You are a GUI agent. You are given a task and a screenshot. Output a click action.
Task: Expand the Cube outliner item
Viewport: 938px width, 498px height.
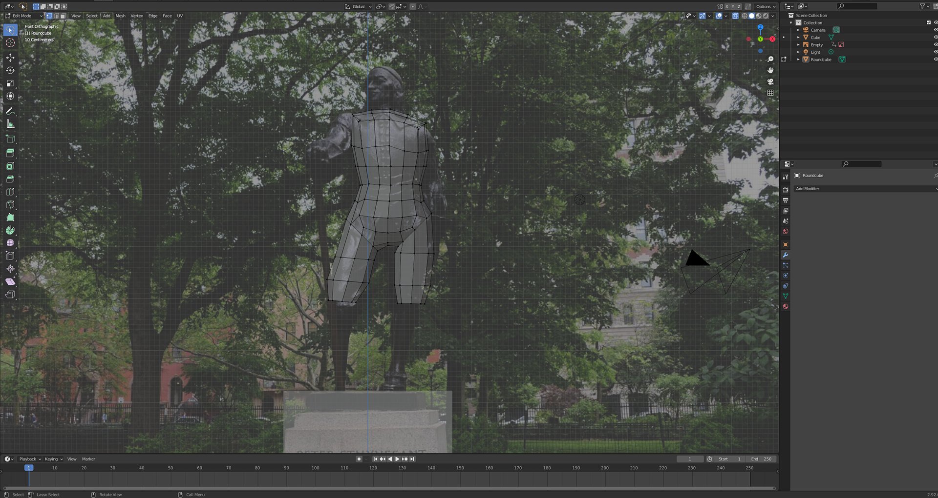point(798,37)
